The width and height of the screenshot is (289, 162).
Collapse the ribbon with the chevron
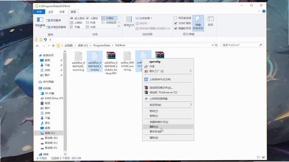click(x=259, y=12)
